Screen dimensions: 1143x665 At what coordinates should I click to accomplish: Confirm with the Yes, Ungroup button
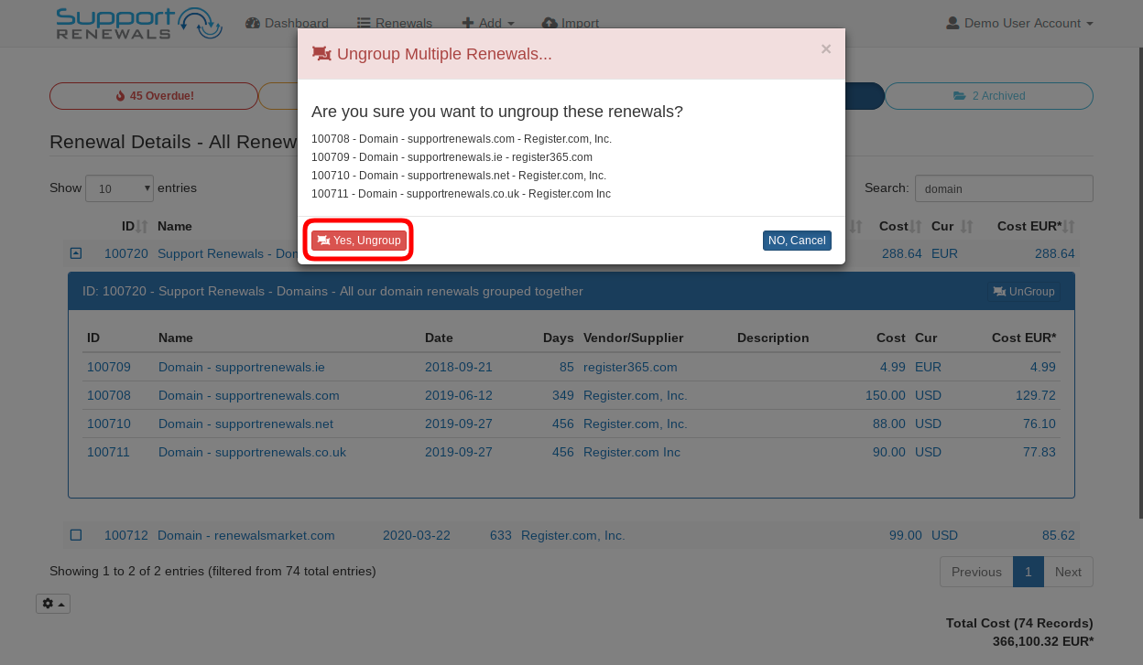(x=358, y=240)
